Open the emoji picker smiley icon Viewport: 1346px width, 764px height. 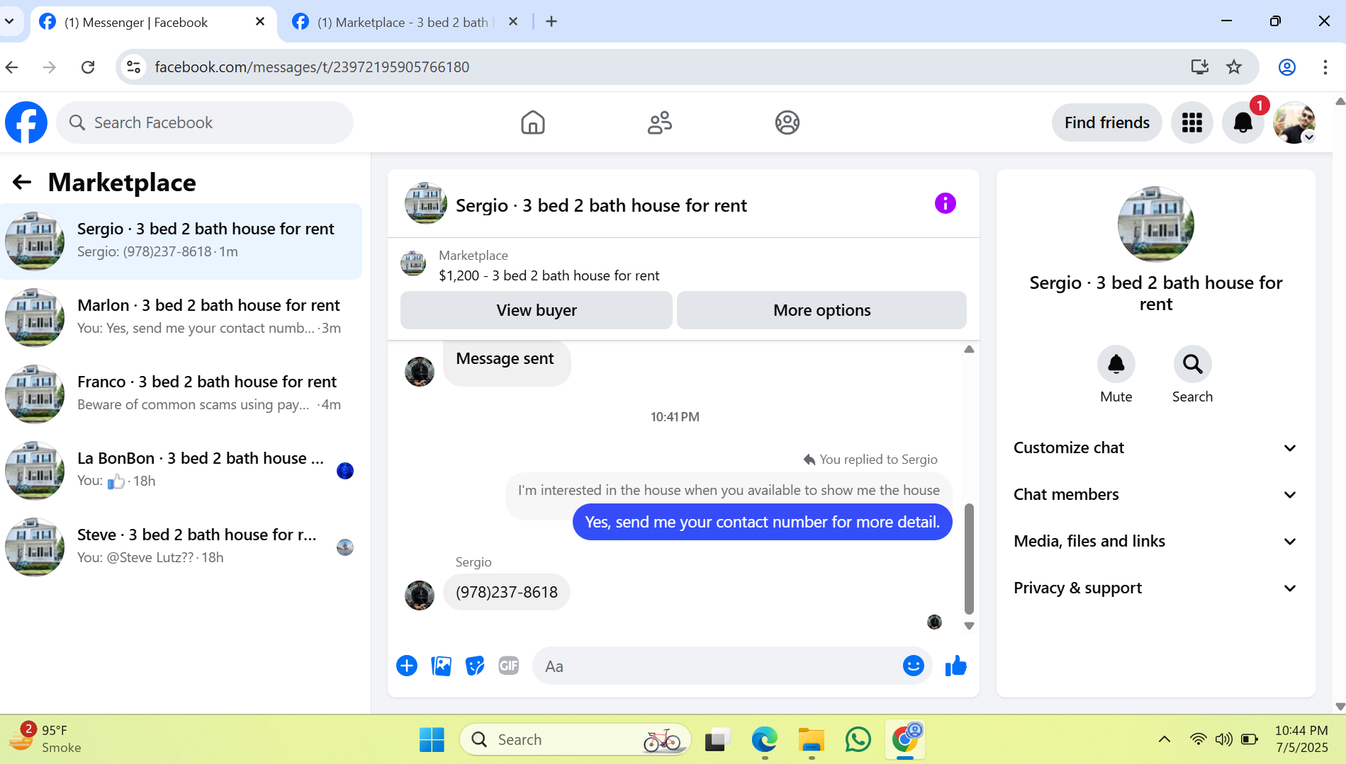(x=913, y=666)
